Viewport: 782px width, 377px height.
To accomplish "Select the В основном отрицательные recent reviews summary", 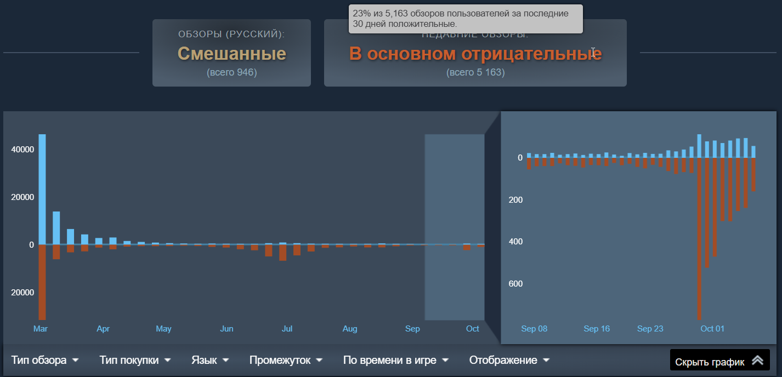I will 475,54.
